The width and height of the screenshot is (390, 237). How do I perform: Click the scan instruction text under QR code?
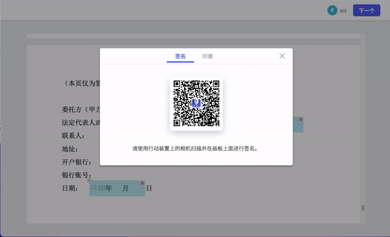click(x=195, y=149)
